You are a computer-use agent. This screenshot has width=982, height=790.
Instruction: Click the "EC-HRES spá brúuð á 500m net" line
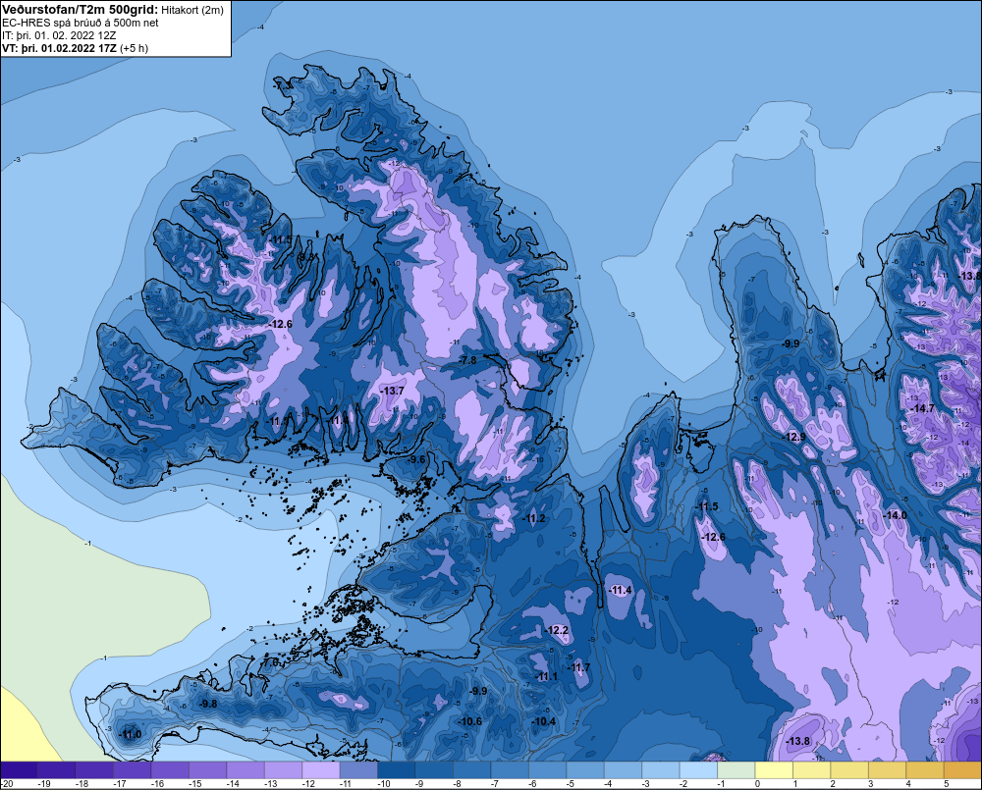coord(81,23)
